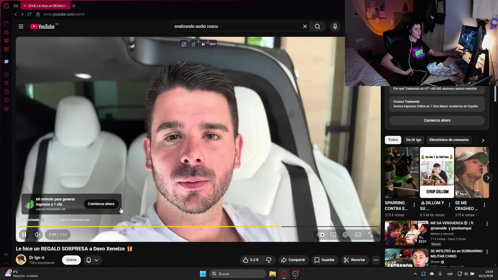Toggle the RGX overlay button

pyautogui.click(x=212, y=44)
